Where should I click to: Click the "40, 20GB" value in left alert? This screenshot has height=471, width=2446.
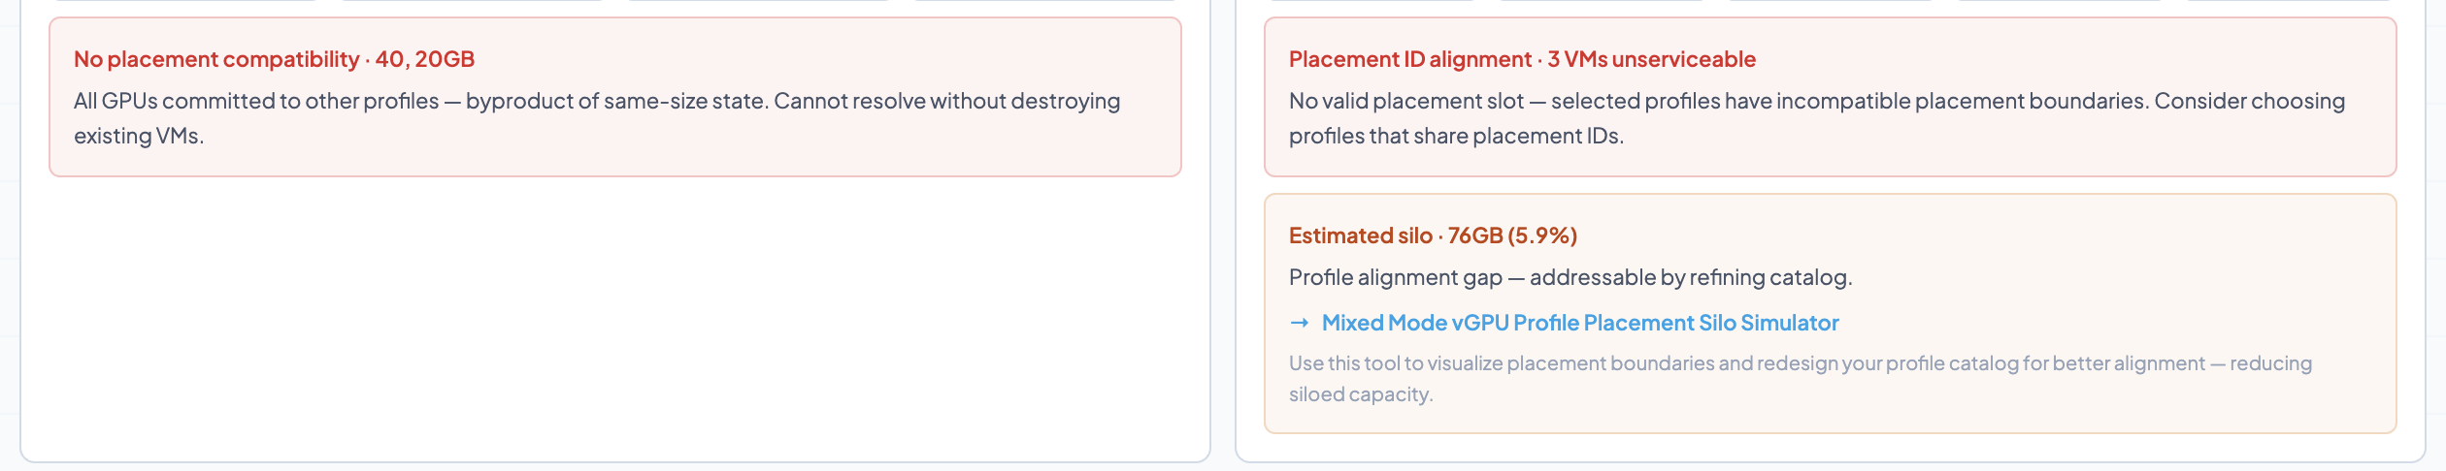(x=425, y=59)
